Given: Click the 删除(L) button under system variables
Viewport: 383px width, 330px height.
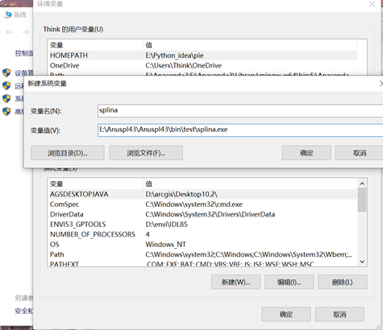Looking at the screenshot, I should pos(343,282).
